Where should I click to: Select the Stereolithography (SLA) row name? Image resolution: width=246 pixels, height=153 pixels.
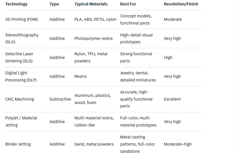[x=22, y=38]
